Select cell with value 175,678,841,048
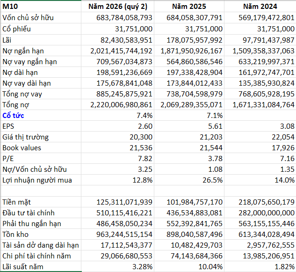This screenshot has height=272, width=296. 118,83
